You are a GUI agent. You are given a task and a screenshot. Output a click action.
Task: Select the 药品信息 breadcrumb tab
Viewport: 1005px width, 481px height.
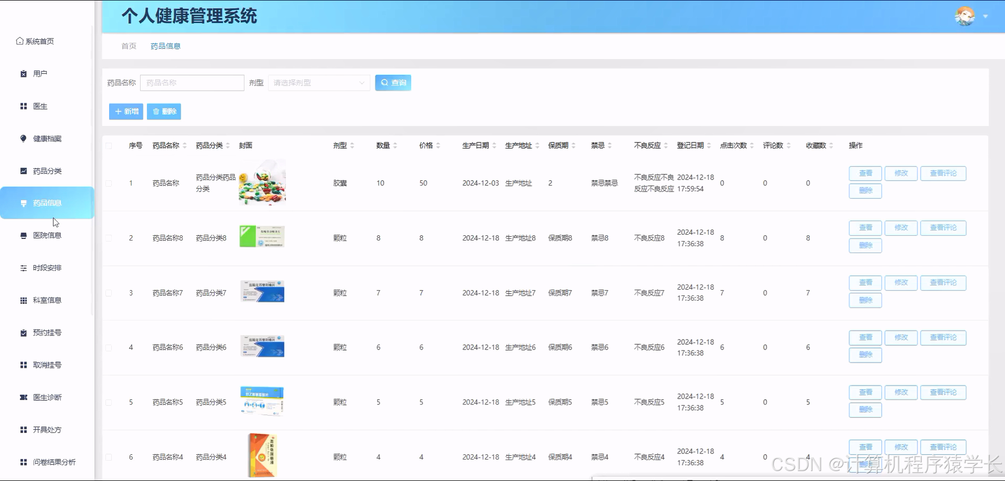166,46
